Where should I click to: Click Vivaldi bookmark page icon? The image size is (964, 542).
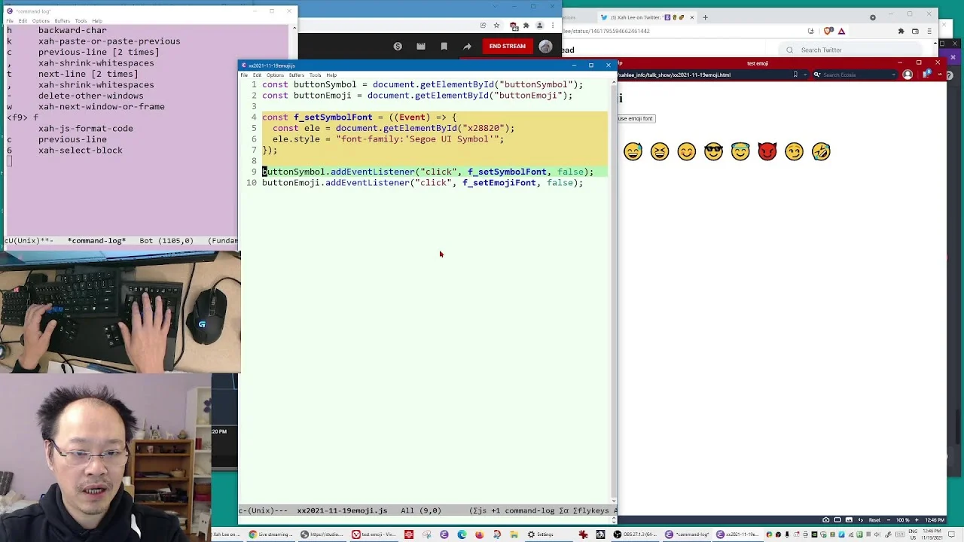(795, 75)
